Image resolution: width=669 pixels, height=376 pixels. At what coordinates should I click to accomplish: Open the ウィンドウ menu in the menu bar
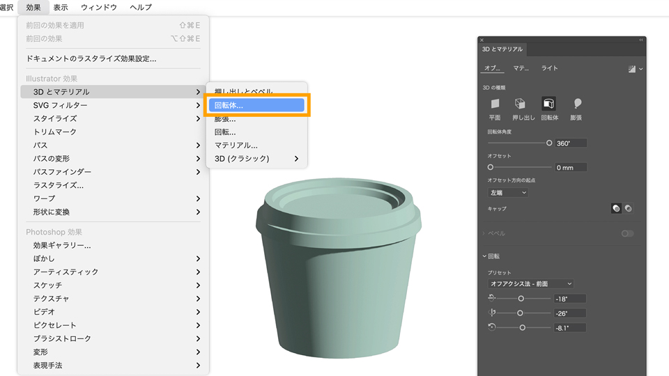tap(99, 8)
